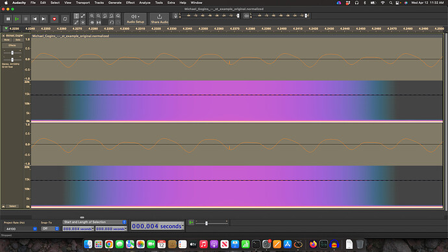
Task: Solo the audio track
Action: 18,40
